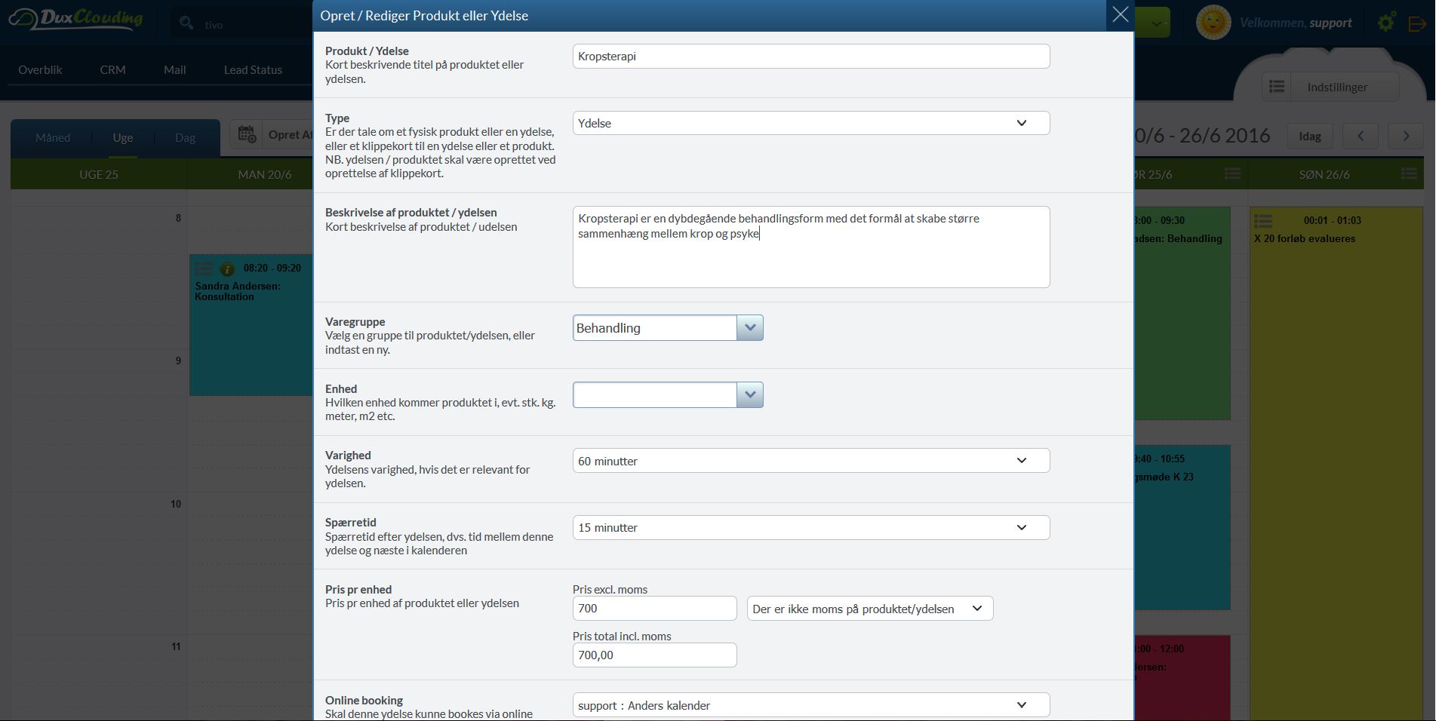Click info icon on Sandra Andersen appointment

pos(226,268)
